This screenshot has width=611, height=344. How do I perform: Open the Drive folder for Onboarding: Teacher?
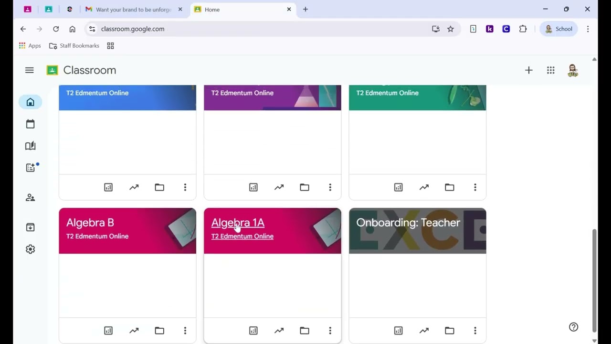450,331
